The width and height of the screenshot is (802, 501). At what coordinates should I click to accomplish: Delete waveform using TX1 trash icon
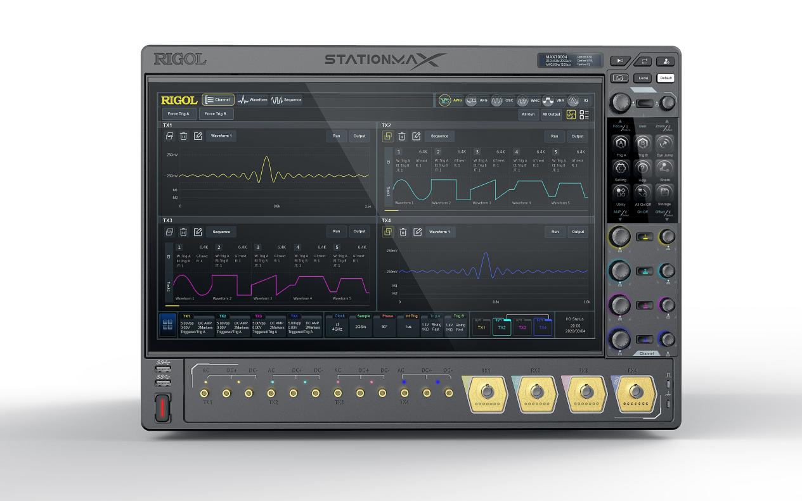pyautogui.click(x=183, y=136)
